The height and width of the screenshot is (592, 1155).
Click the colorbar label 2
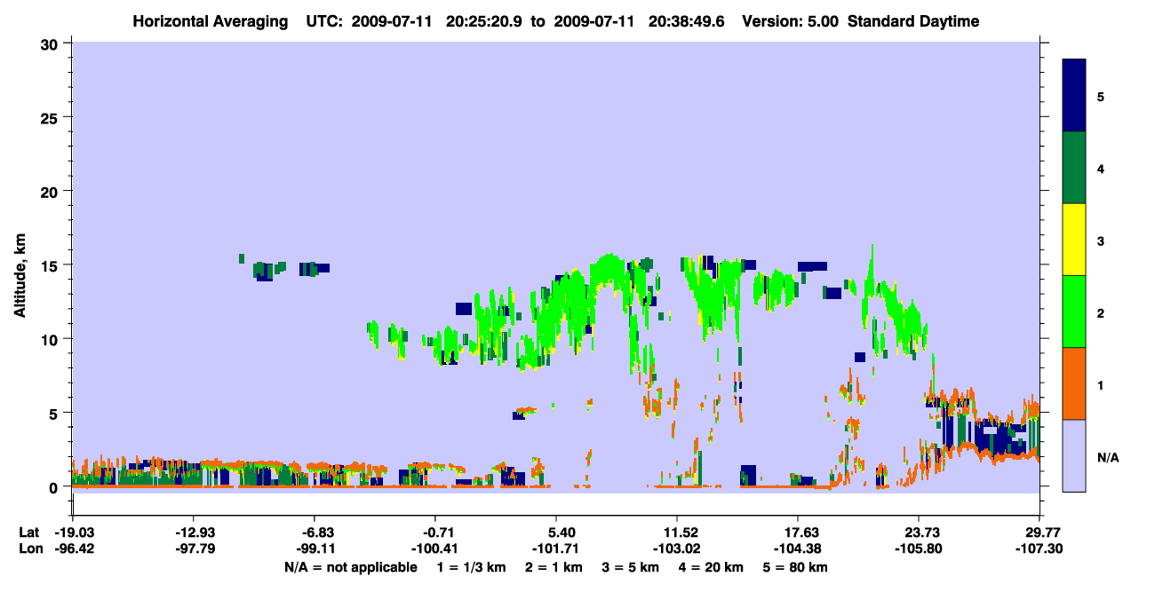point(1100,312)
